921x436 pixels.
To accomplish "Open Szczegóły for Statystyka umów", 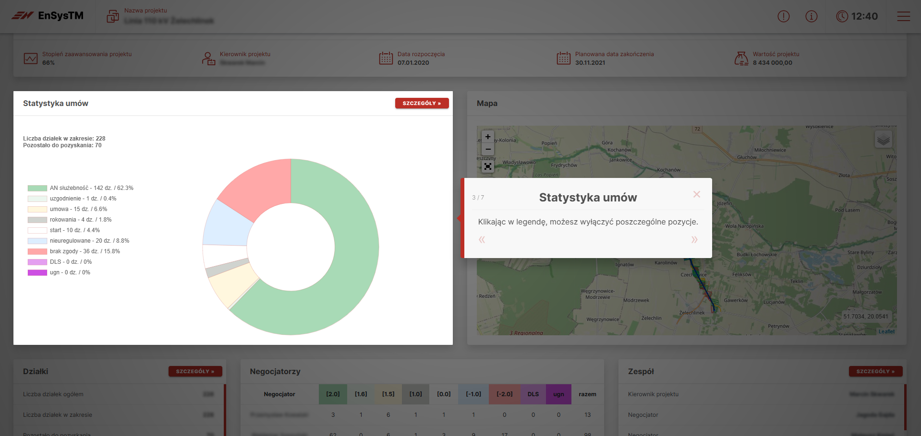I will coord(422,103).
